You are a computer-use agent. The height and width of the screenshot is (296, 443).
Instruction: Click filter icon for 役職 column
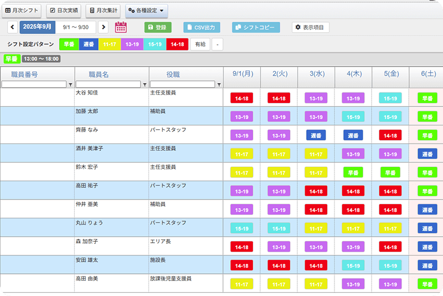pyautogui.click(x=219, y=85)
